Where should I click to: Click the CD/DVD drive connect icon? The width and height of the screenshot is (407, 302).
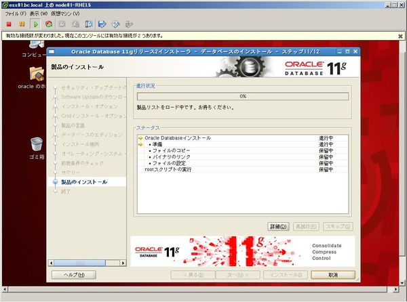115,24
